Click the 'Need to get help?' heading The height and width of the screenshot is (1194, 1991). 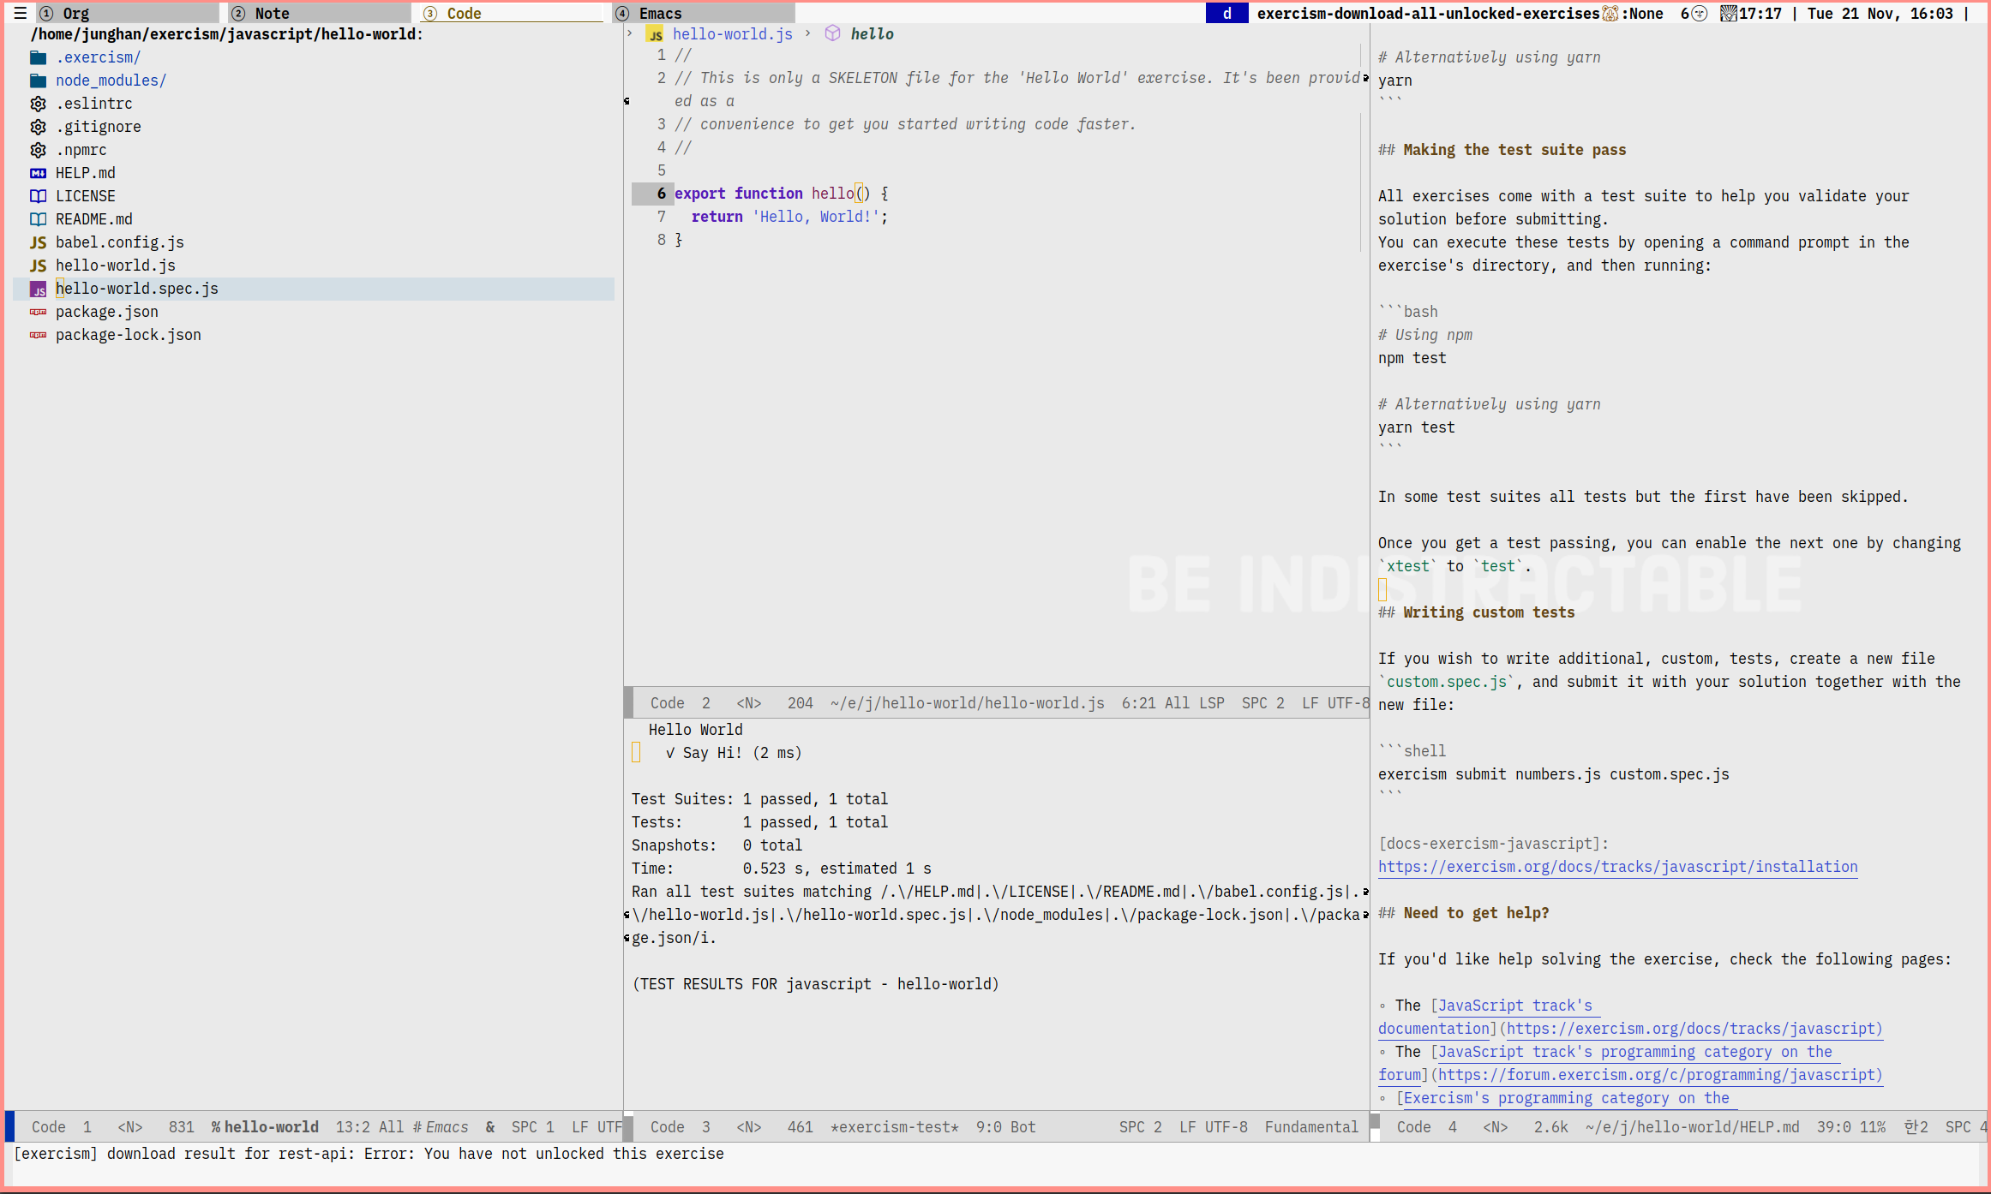click(1476, 913)
